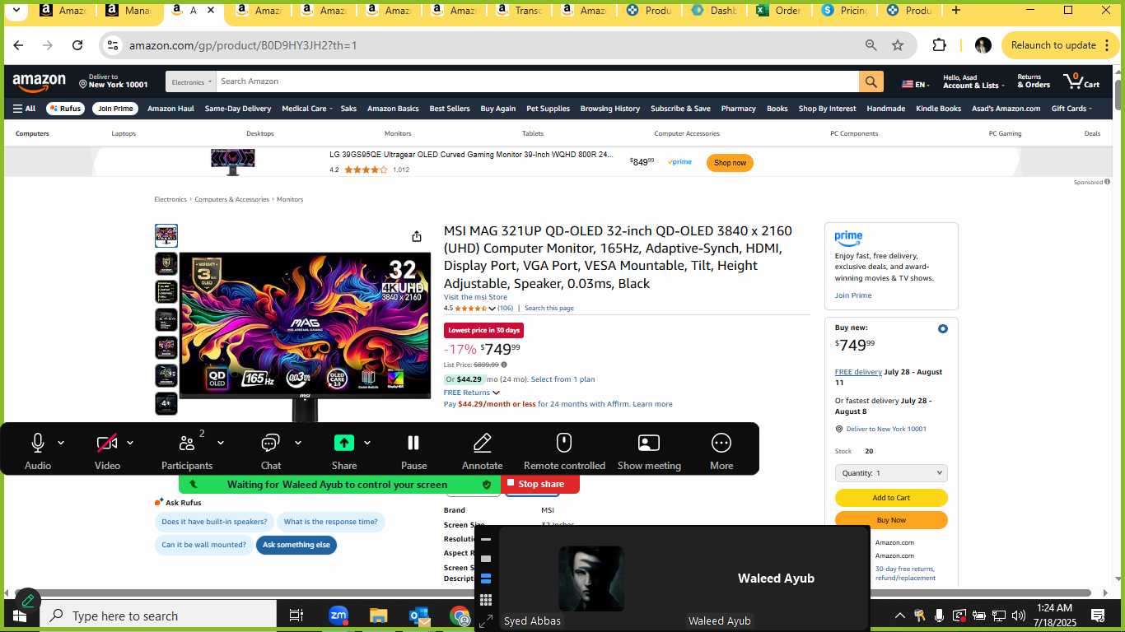Open the Chrome profile avatar
The width and height of the screenshot is (1125, 632).
pos(983,45)
